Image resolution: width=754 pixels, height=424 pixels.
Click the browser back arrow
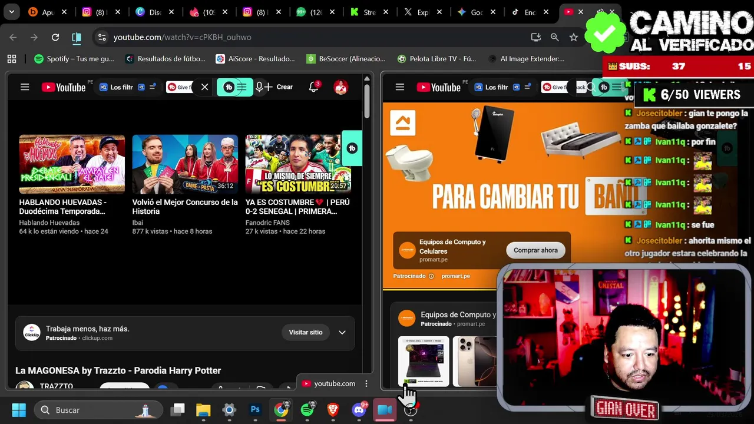point(13,37)
